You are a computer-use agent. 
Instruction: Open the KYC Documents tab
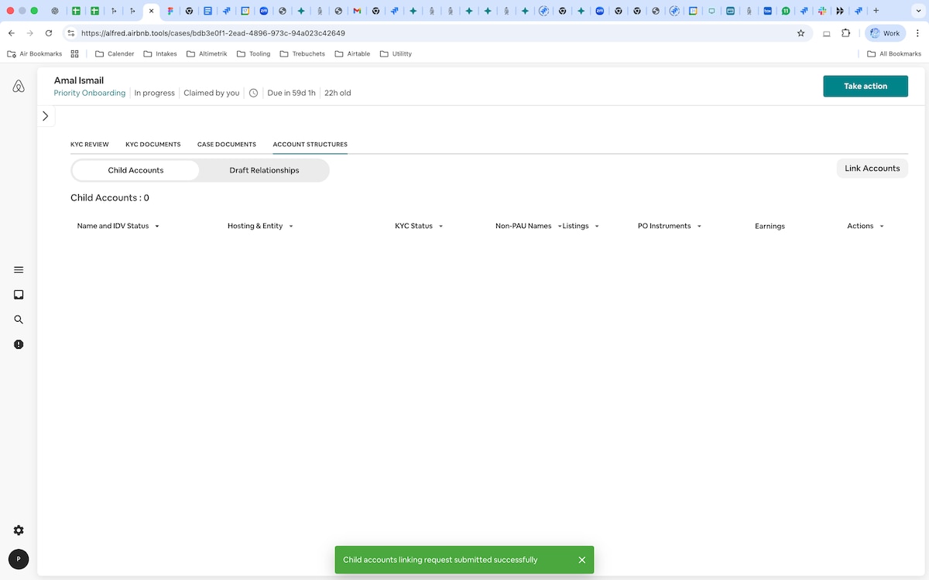coord(153,145)
